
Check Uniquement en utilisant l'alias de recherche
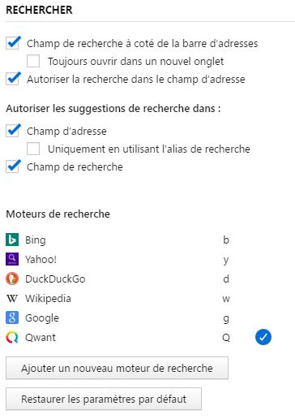click(x=33, y=149)
